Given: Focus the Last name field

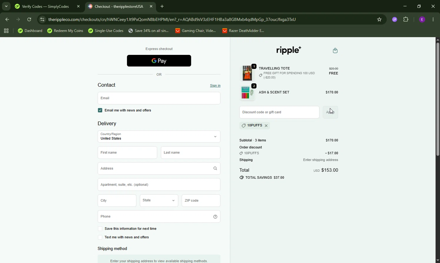Looking at the screenshot, I should coord(191,153).
